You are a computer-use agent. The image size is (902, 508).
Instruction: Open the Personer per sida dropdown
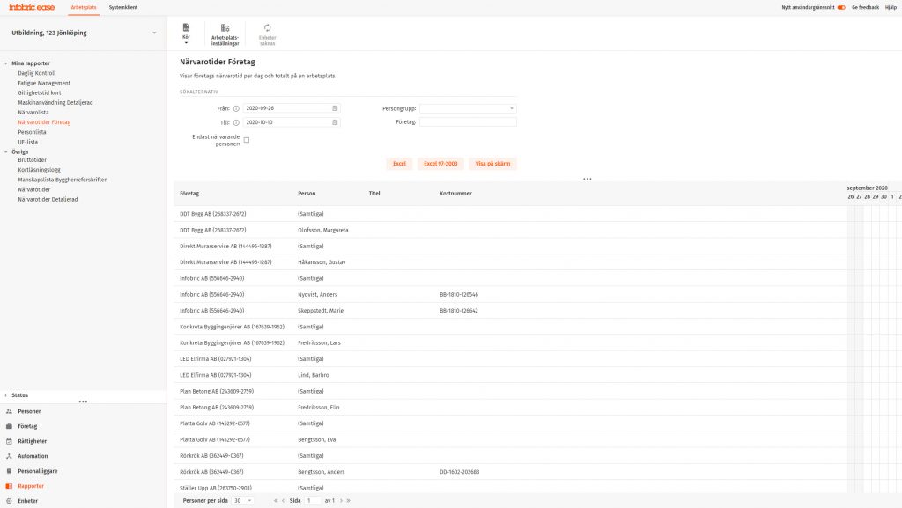click(242, 501)
